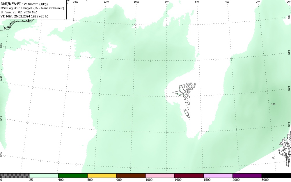Click the legend value "0"
Image resolution: width=291 pixels, height=182 pixels.
(x=1, y=180)
